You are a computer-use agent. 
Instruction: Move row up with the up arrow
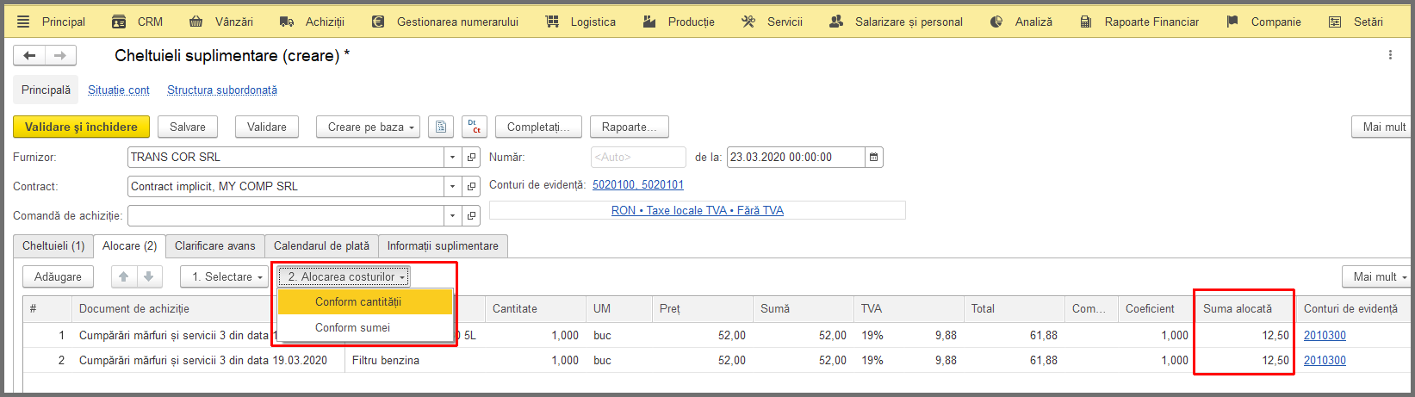tap(124, 276)
